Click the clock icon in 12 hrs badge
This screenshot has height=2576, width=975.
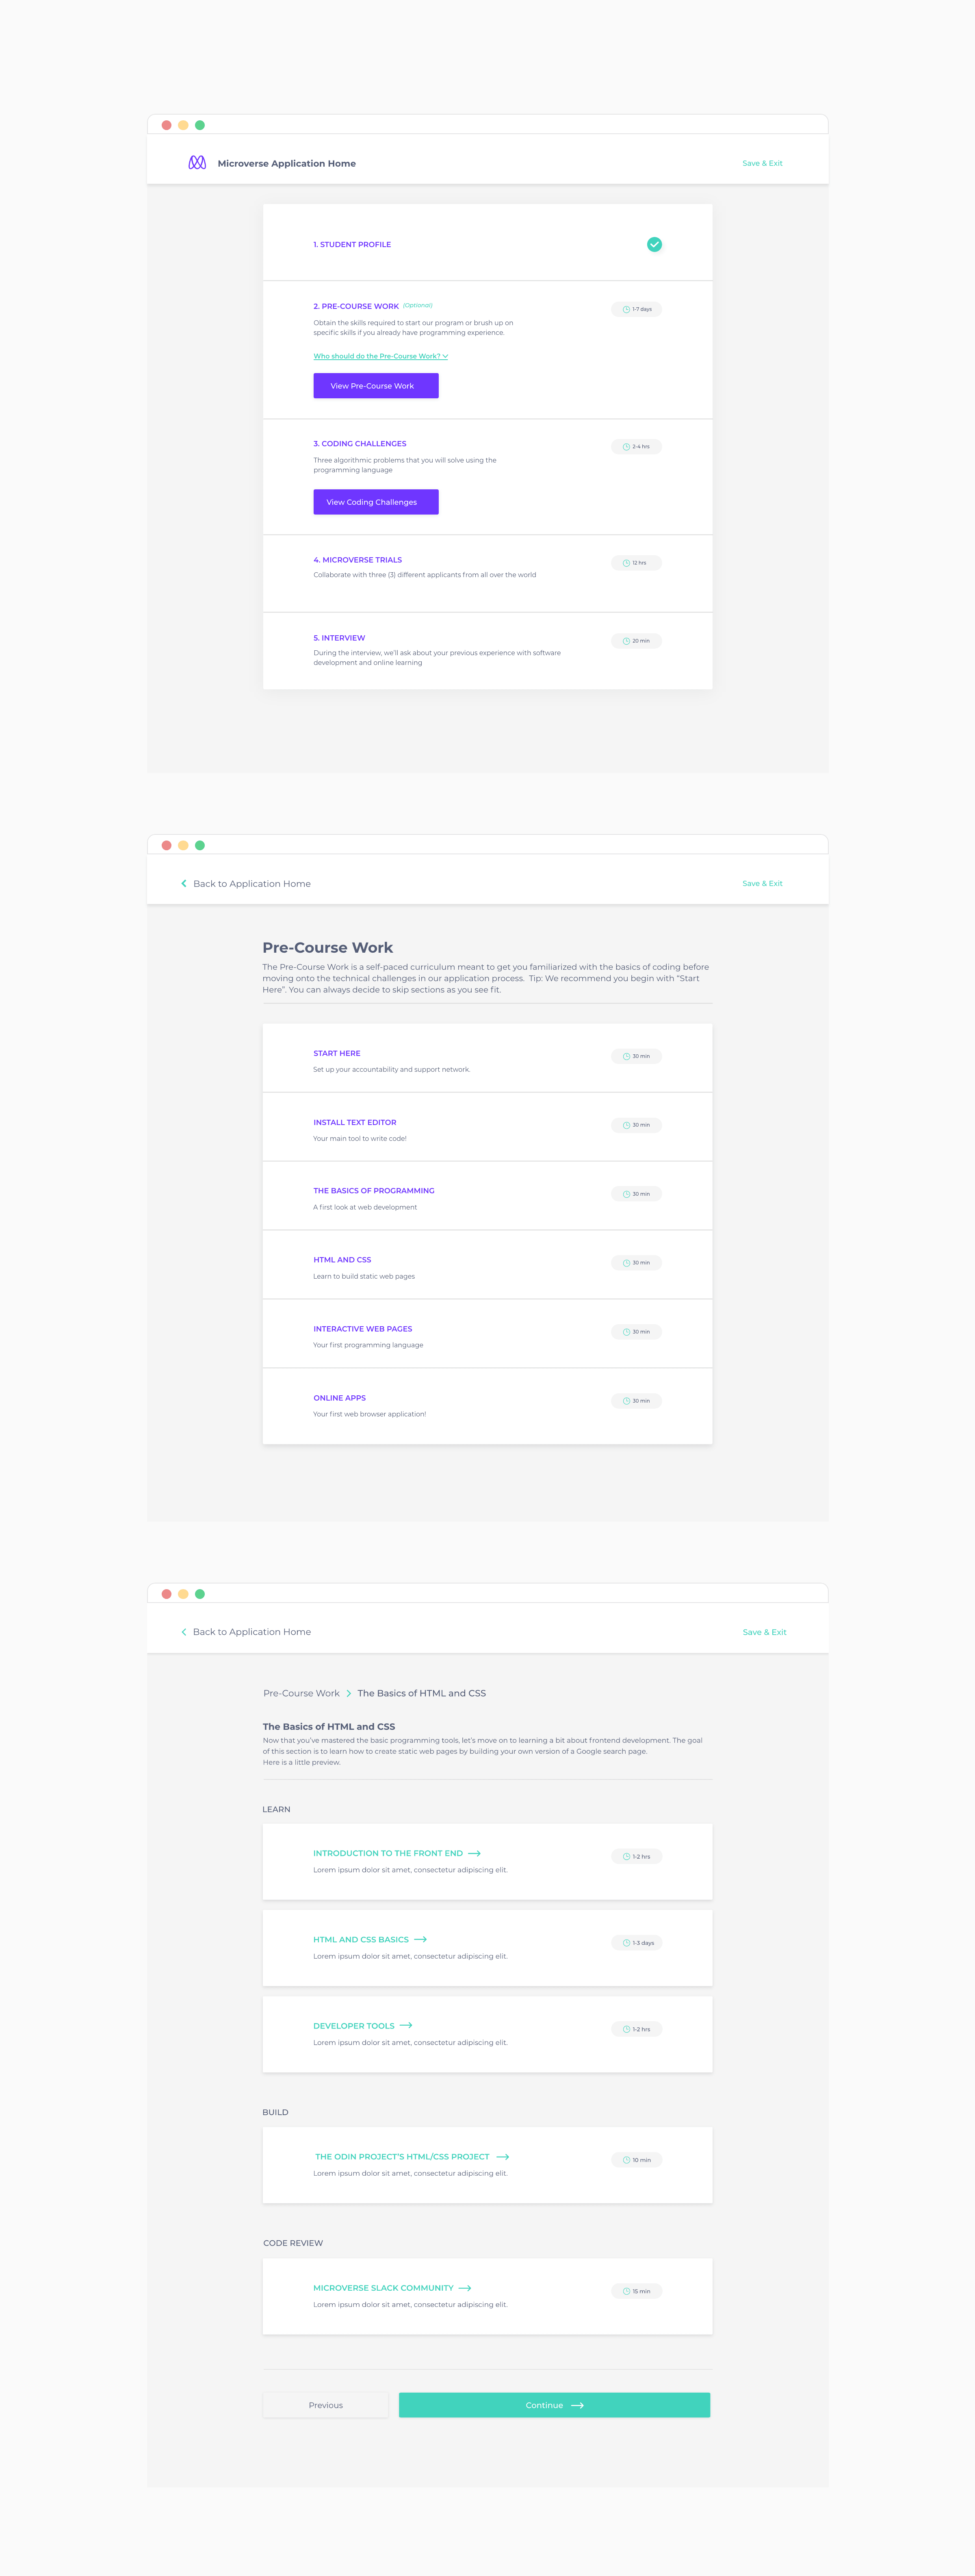click(626, 563)
